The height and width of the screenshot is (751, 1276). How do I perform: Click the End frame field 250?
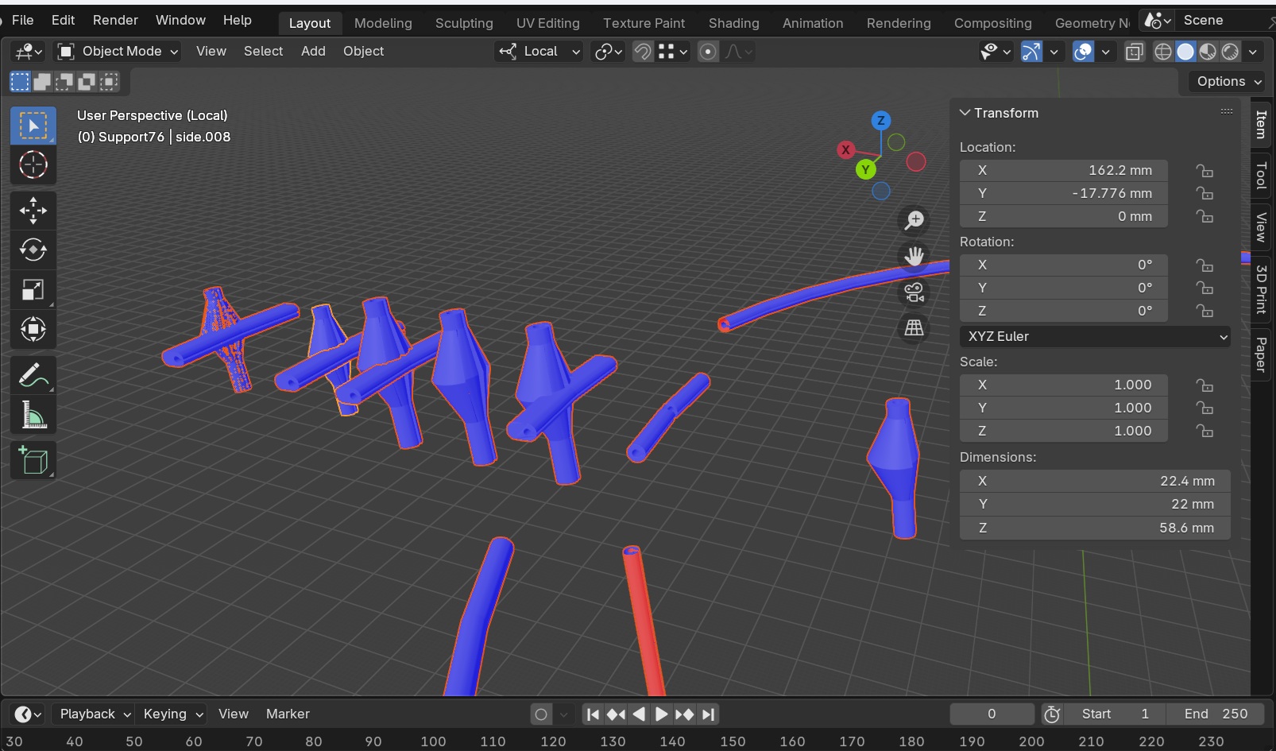tap(1216, 714)
